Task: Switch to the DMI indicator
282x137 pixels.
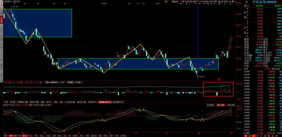Action: pyautogui.click(x=54, y=136)
